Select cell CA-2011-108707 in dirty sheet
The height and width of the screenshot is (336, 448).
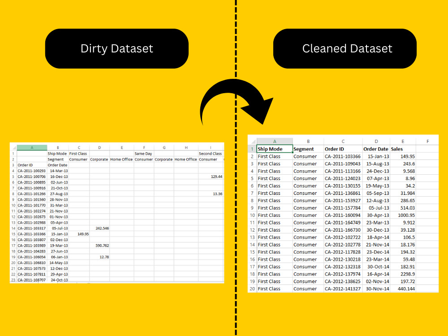pyautogui.click(x=32, y=280)
